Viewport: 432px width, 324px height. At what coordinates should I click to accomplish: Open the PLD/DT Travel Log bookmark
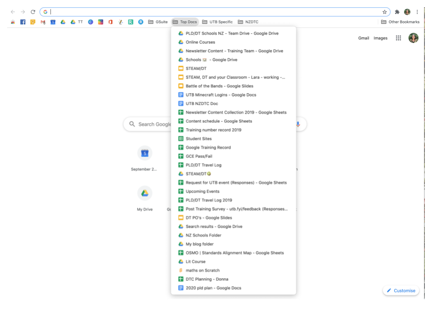pyautogui.click(x=234, y=165)
